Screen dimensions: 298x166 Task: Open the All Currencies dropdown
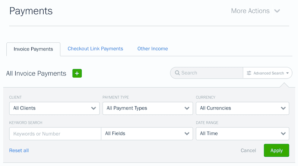click(242, 108)
